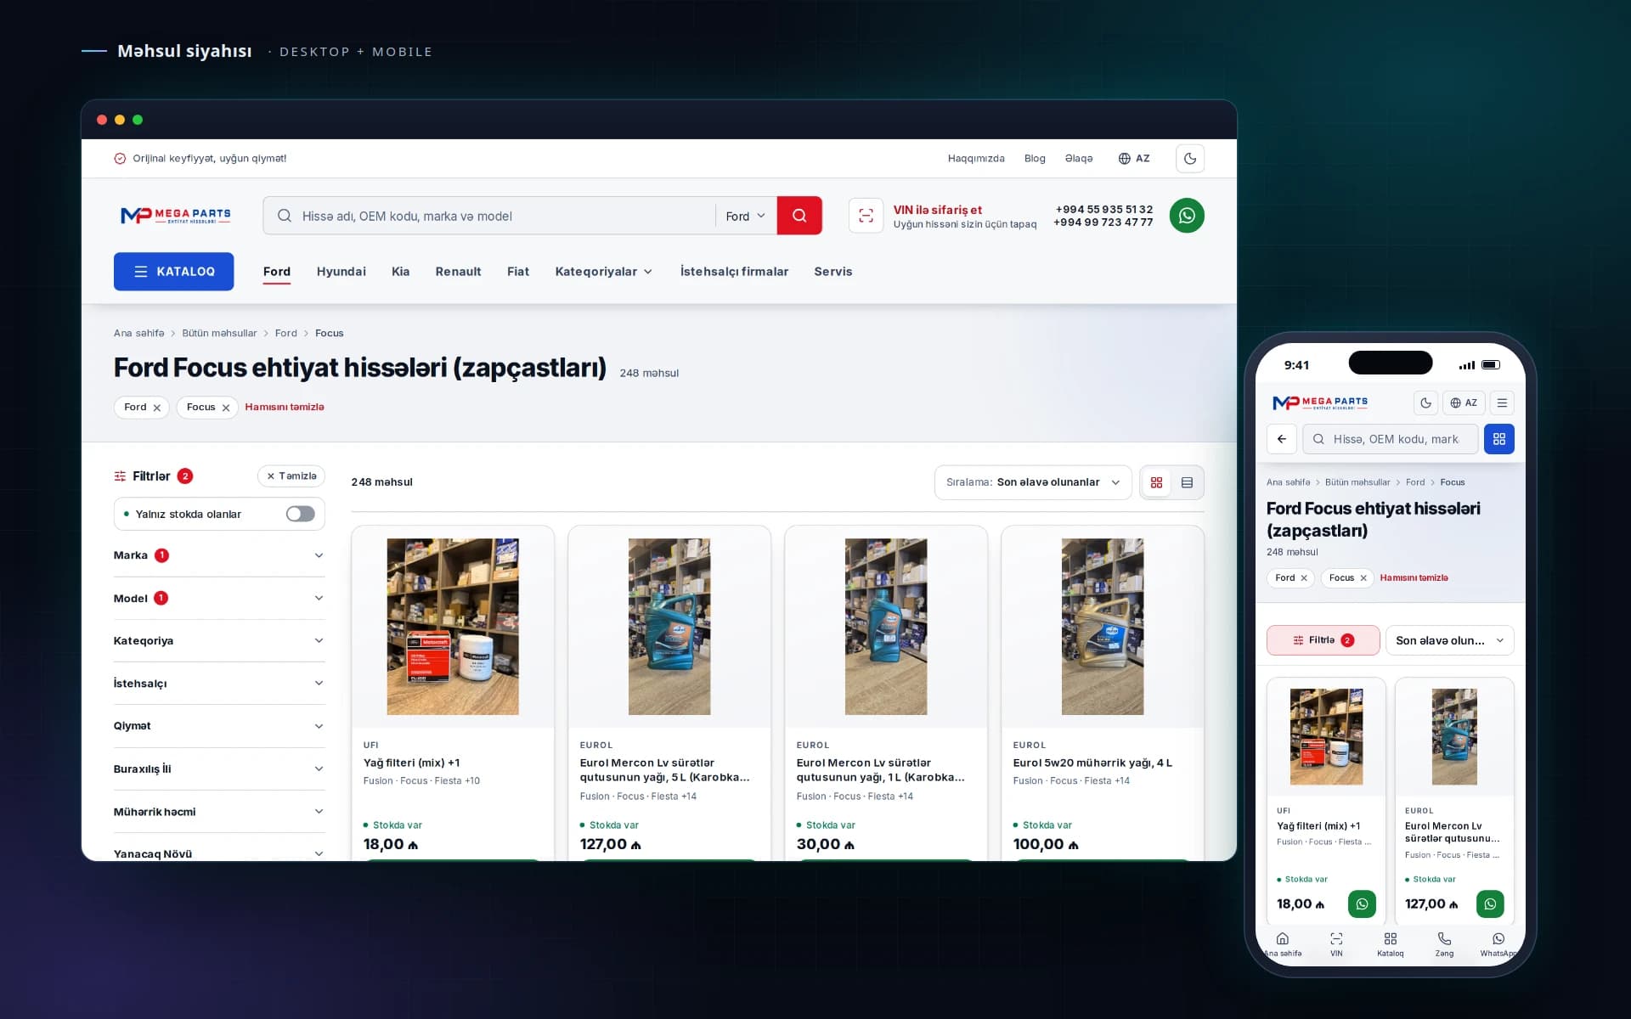Tap the moon icon in mobile header

[x=1425, y=403]
